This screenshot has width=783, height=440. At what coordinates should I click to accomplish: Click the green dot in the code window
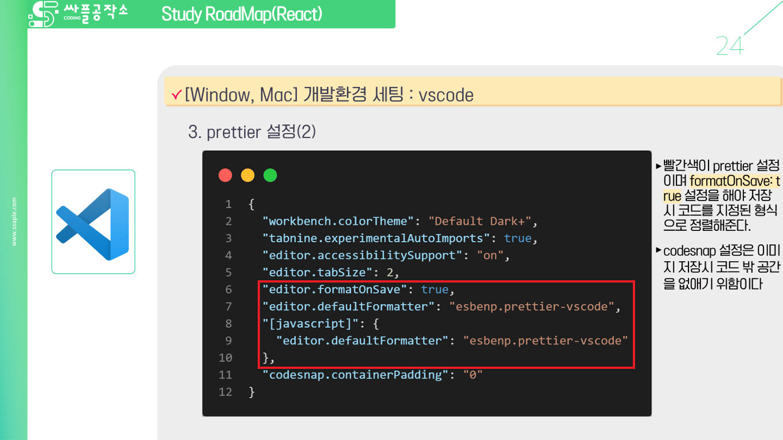tap(270, 175)
